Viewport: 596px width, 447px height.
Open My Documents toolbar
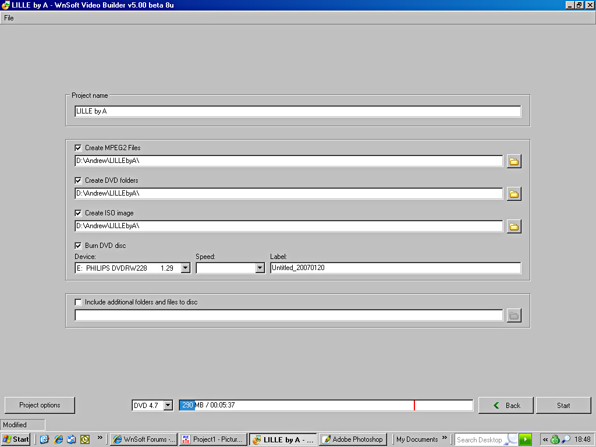tap(417, 439)
